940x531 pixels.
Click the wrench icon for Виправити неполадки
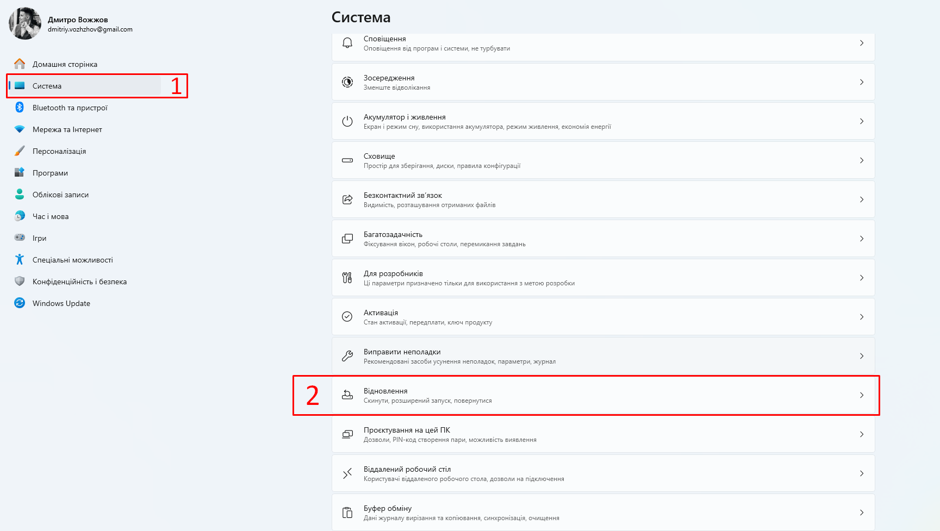tap(347, 356)
